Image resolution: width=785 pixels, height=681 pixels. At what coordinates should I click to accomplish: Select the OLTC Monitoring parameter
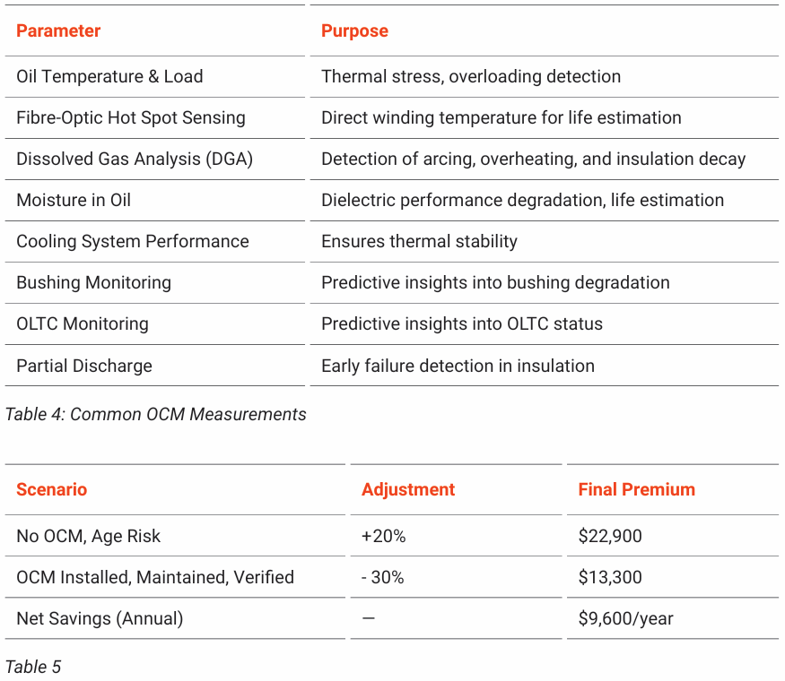click(83, 324)
